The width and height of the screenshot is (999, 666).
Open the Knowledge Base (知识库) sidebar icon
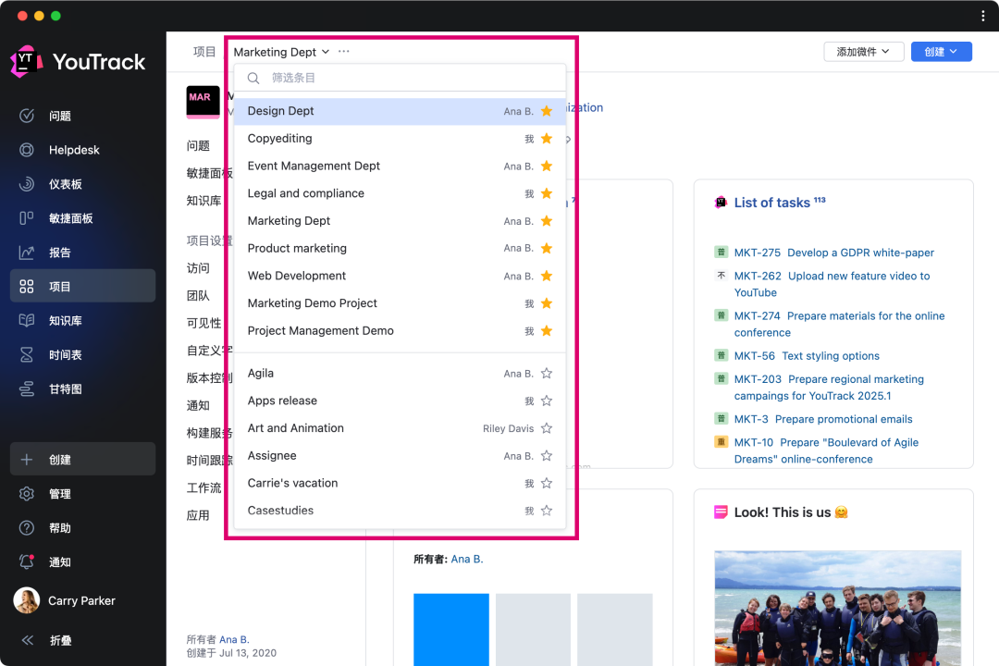point(27,321)
